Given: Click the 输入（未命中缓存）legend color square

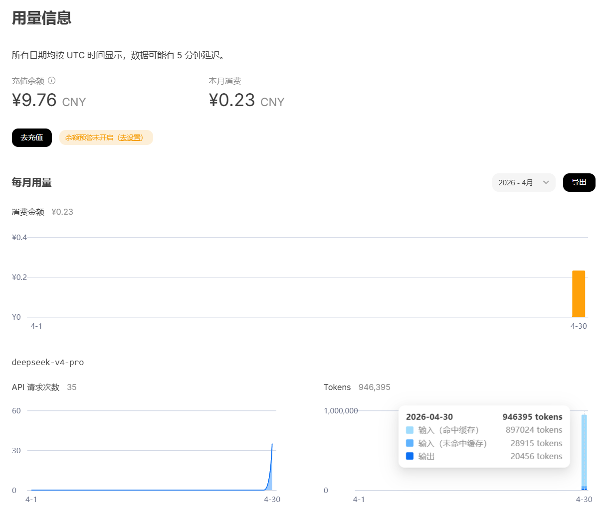Looking at the screenshot, I should click(x=410, y=443).
